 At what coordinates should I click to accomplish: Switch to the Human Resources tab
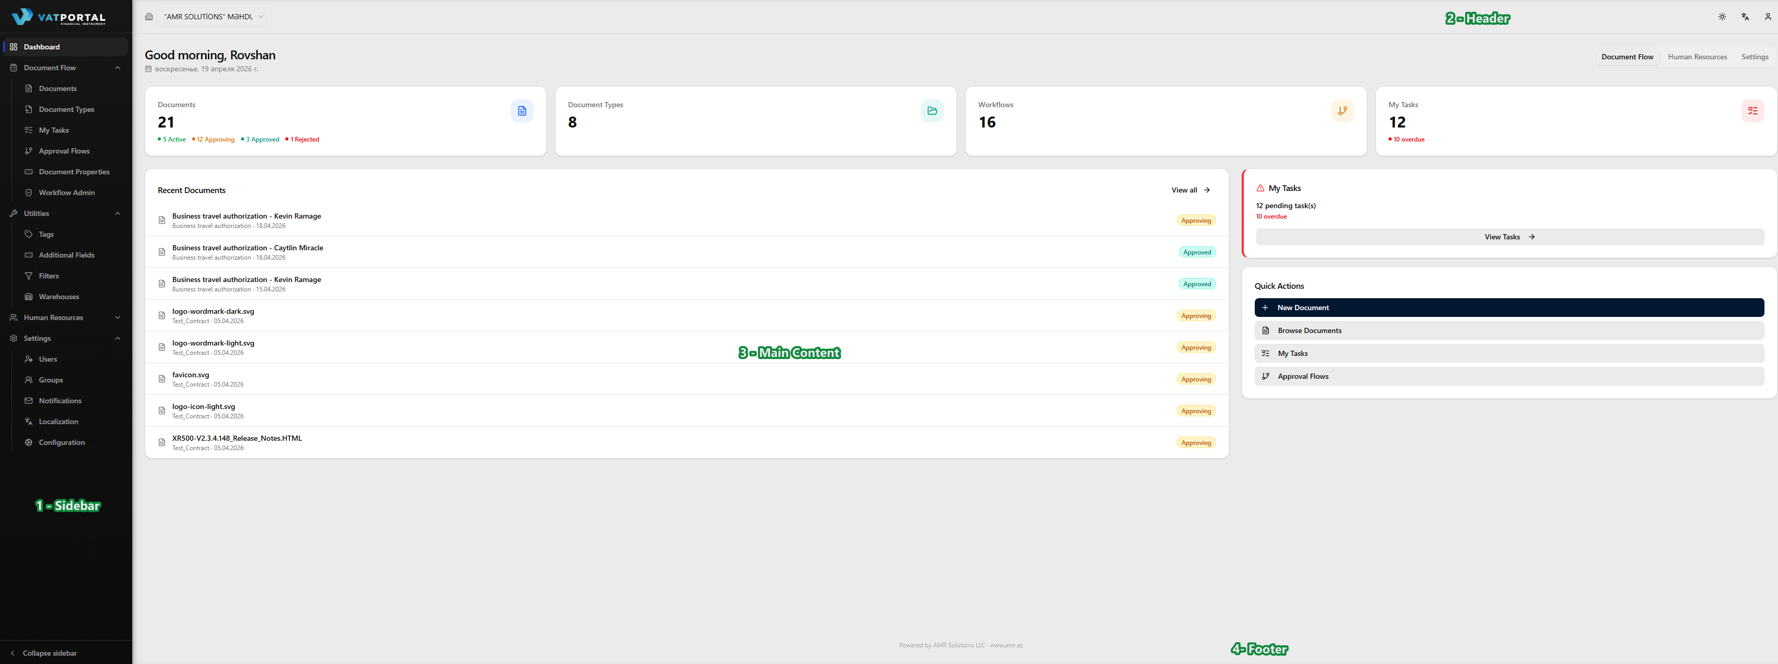click(1697, 57)
